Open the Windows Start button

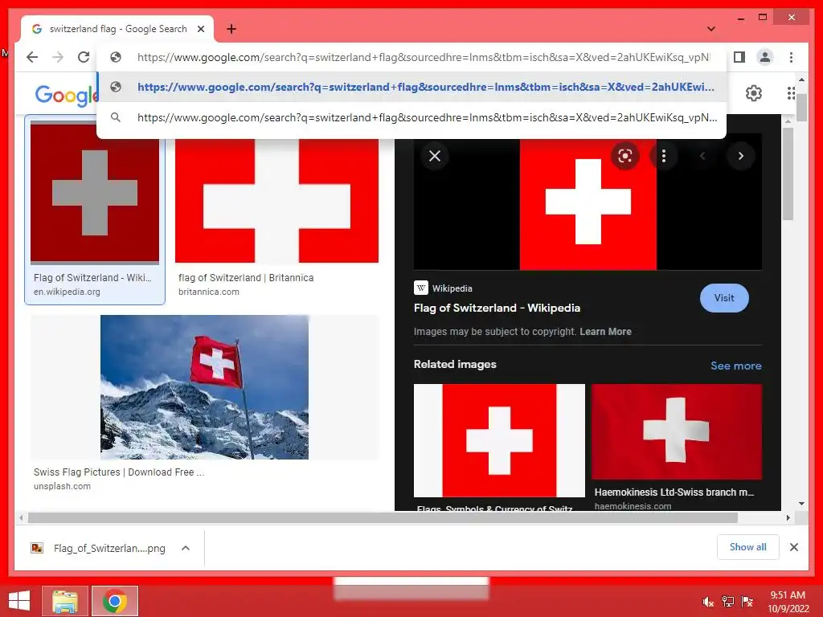19,601
